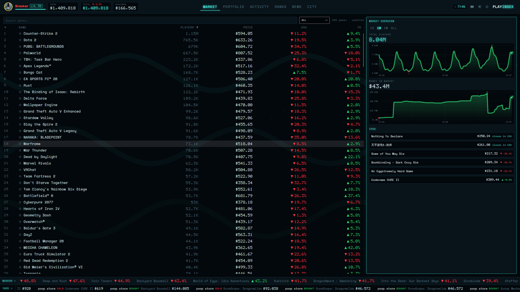Star Cyberpunk 2077 as favorite

click(20, 202)
